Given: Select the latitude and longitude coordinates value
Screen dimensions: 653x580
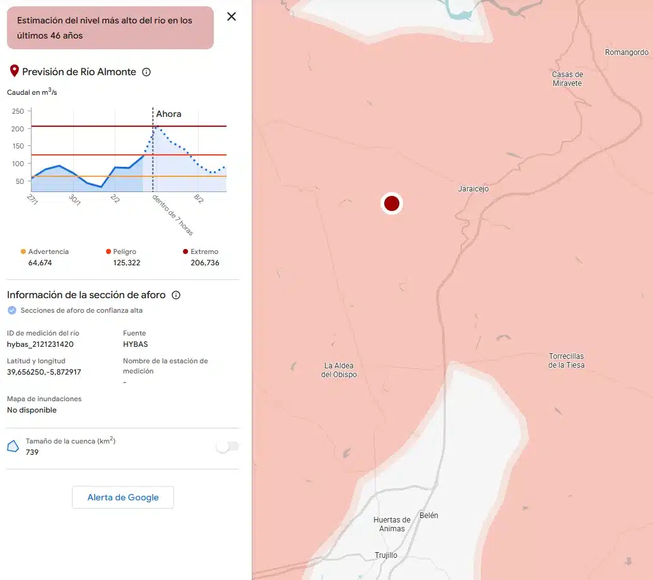Looking at the screenshot, I should [44, 372].
